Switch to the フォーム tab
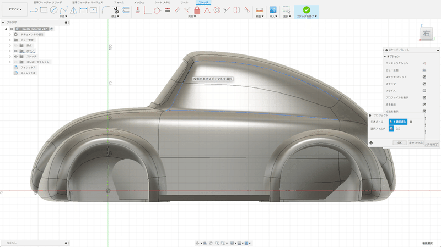Image resolution: width=441 pixels, height=247 pixels. pos(119,2)
